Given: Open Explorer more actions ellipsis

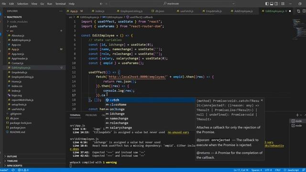Looking at the screenshot, I should click(61, 11).
